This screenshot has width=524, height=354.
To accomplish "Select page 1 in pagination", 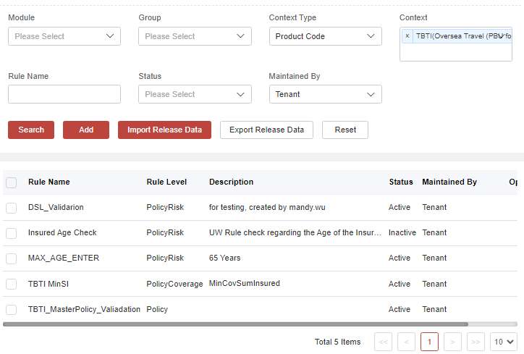I will coord(429,342).
